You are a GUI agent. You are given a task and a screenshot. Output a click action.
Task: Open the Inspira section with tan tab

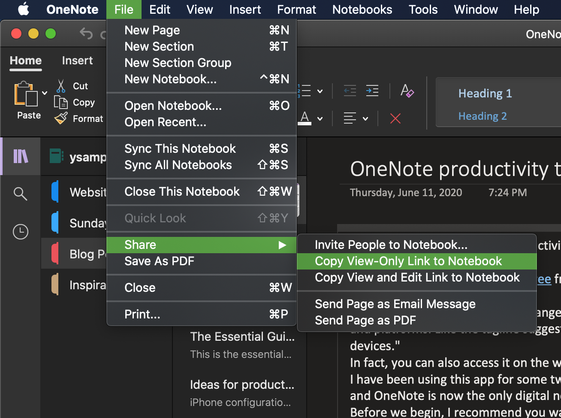[x=74, y=285]
